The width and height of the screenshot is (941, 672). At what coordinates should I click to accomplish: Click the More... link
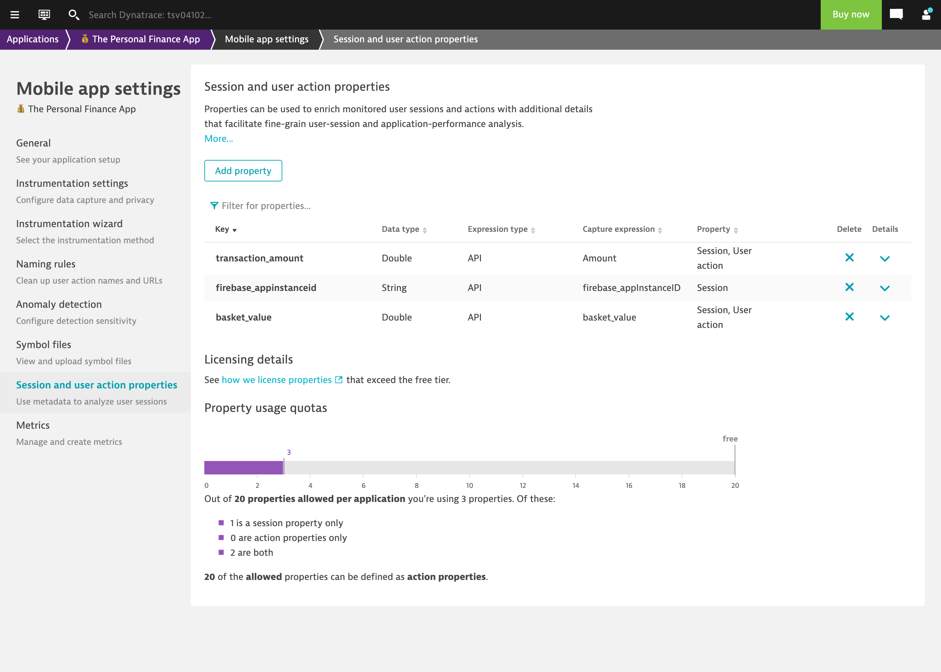218,139
